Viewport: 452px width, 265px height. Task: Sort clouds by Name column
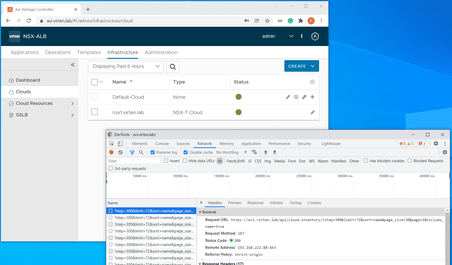pos(119,82)
